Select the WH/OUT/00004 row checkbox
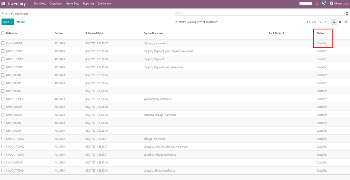 pyautogui.click(x=3, y=99)
